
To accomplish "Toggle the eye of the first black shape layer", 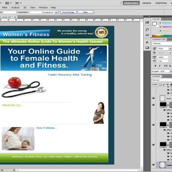I will click(x=154, y=105).
